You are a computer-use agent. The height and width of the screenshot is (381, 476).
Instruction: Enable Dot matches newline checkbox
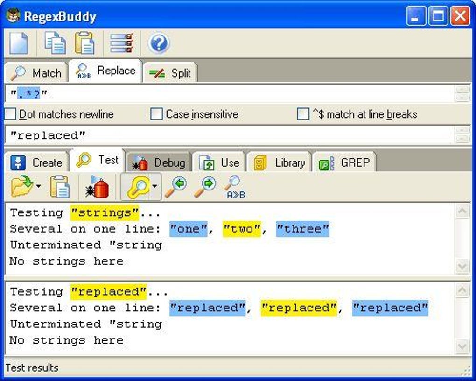pos(10,114)
